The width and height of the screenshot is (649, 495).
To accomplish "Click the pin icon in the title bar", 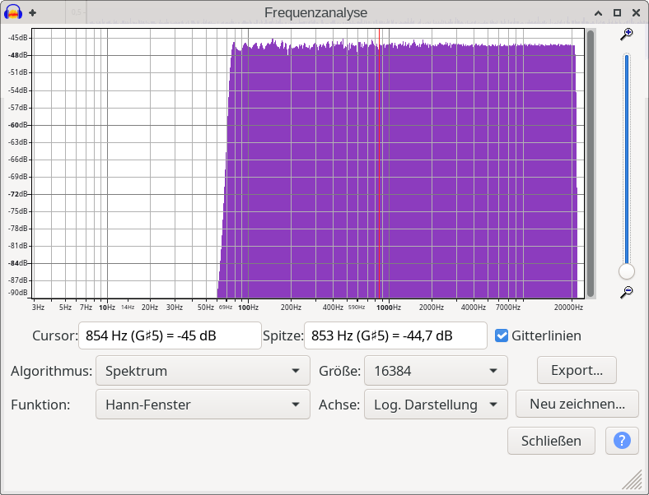I will (x=33, y=12).
